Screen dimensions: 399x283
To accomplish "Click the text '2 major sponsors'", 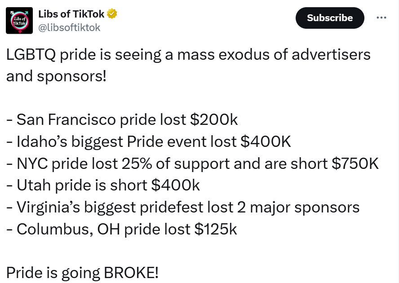I will pyautogui.click(x=297, y=207).
